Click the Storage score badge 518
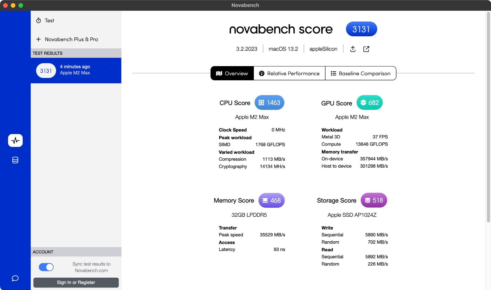 coord(374,200)
